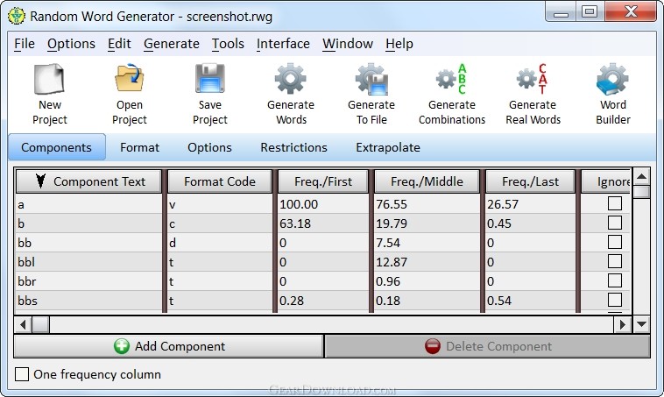This screenshot has width=664, height=397.
Task: Tick the Ignore checkbox for component bbs
Action: [615, 300]
